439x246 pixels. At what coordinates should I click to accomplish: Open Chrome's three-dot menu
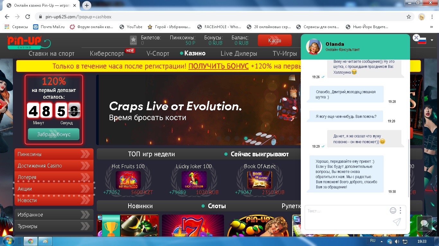[432, 17]
